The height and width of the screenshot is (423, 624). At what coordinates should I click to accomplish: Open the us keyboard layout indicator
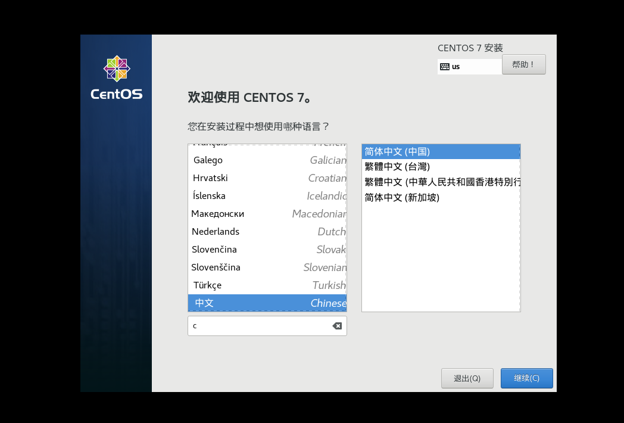click(470, 67)
